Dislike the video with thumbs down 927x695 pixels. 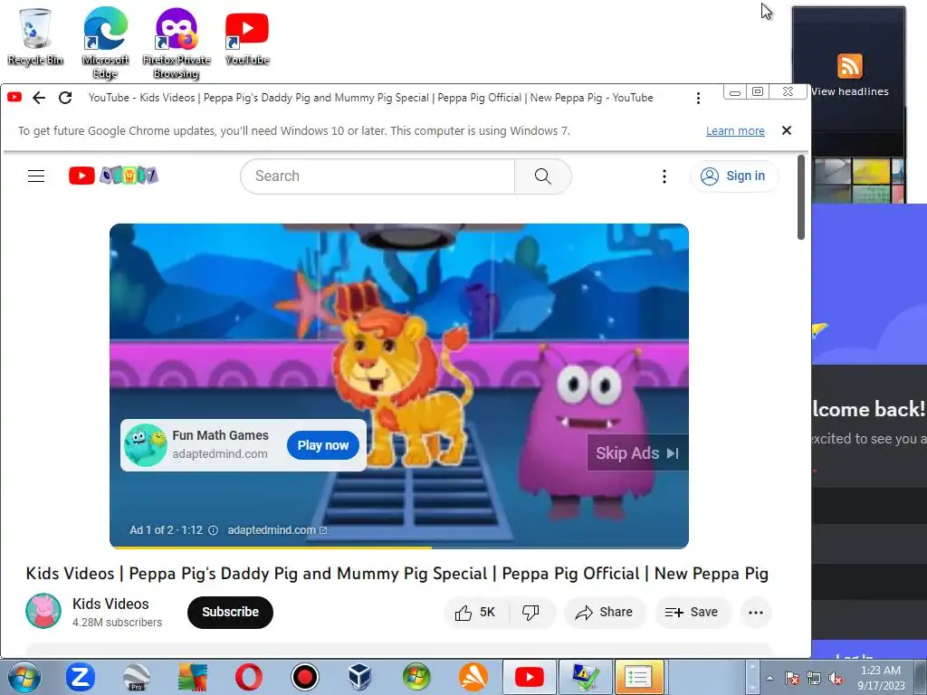[x=530, y=613]
